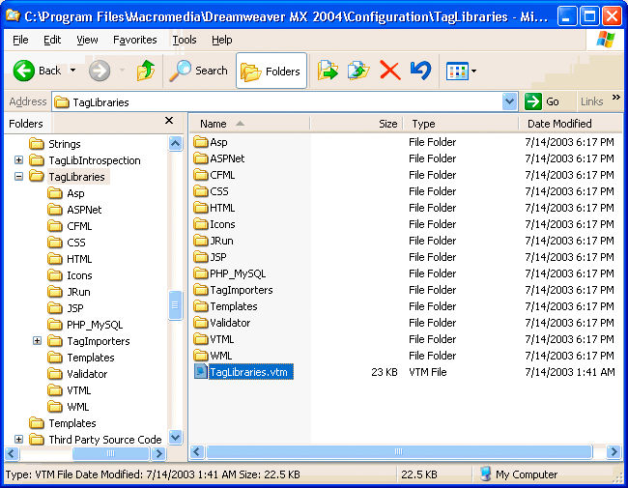
Task: Select the TagImporters folder icon in the file list
Action: (201, 290)
